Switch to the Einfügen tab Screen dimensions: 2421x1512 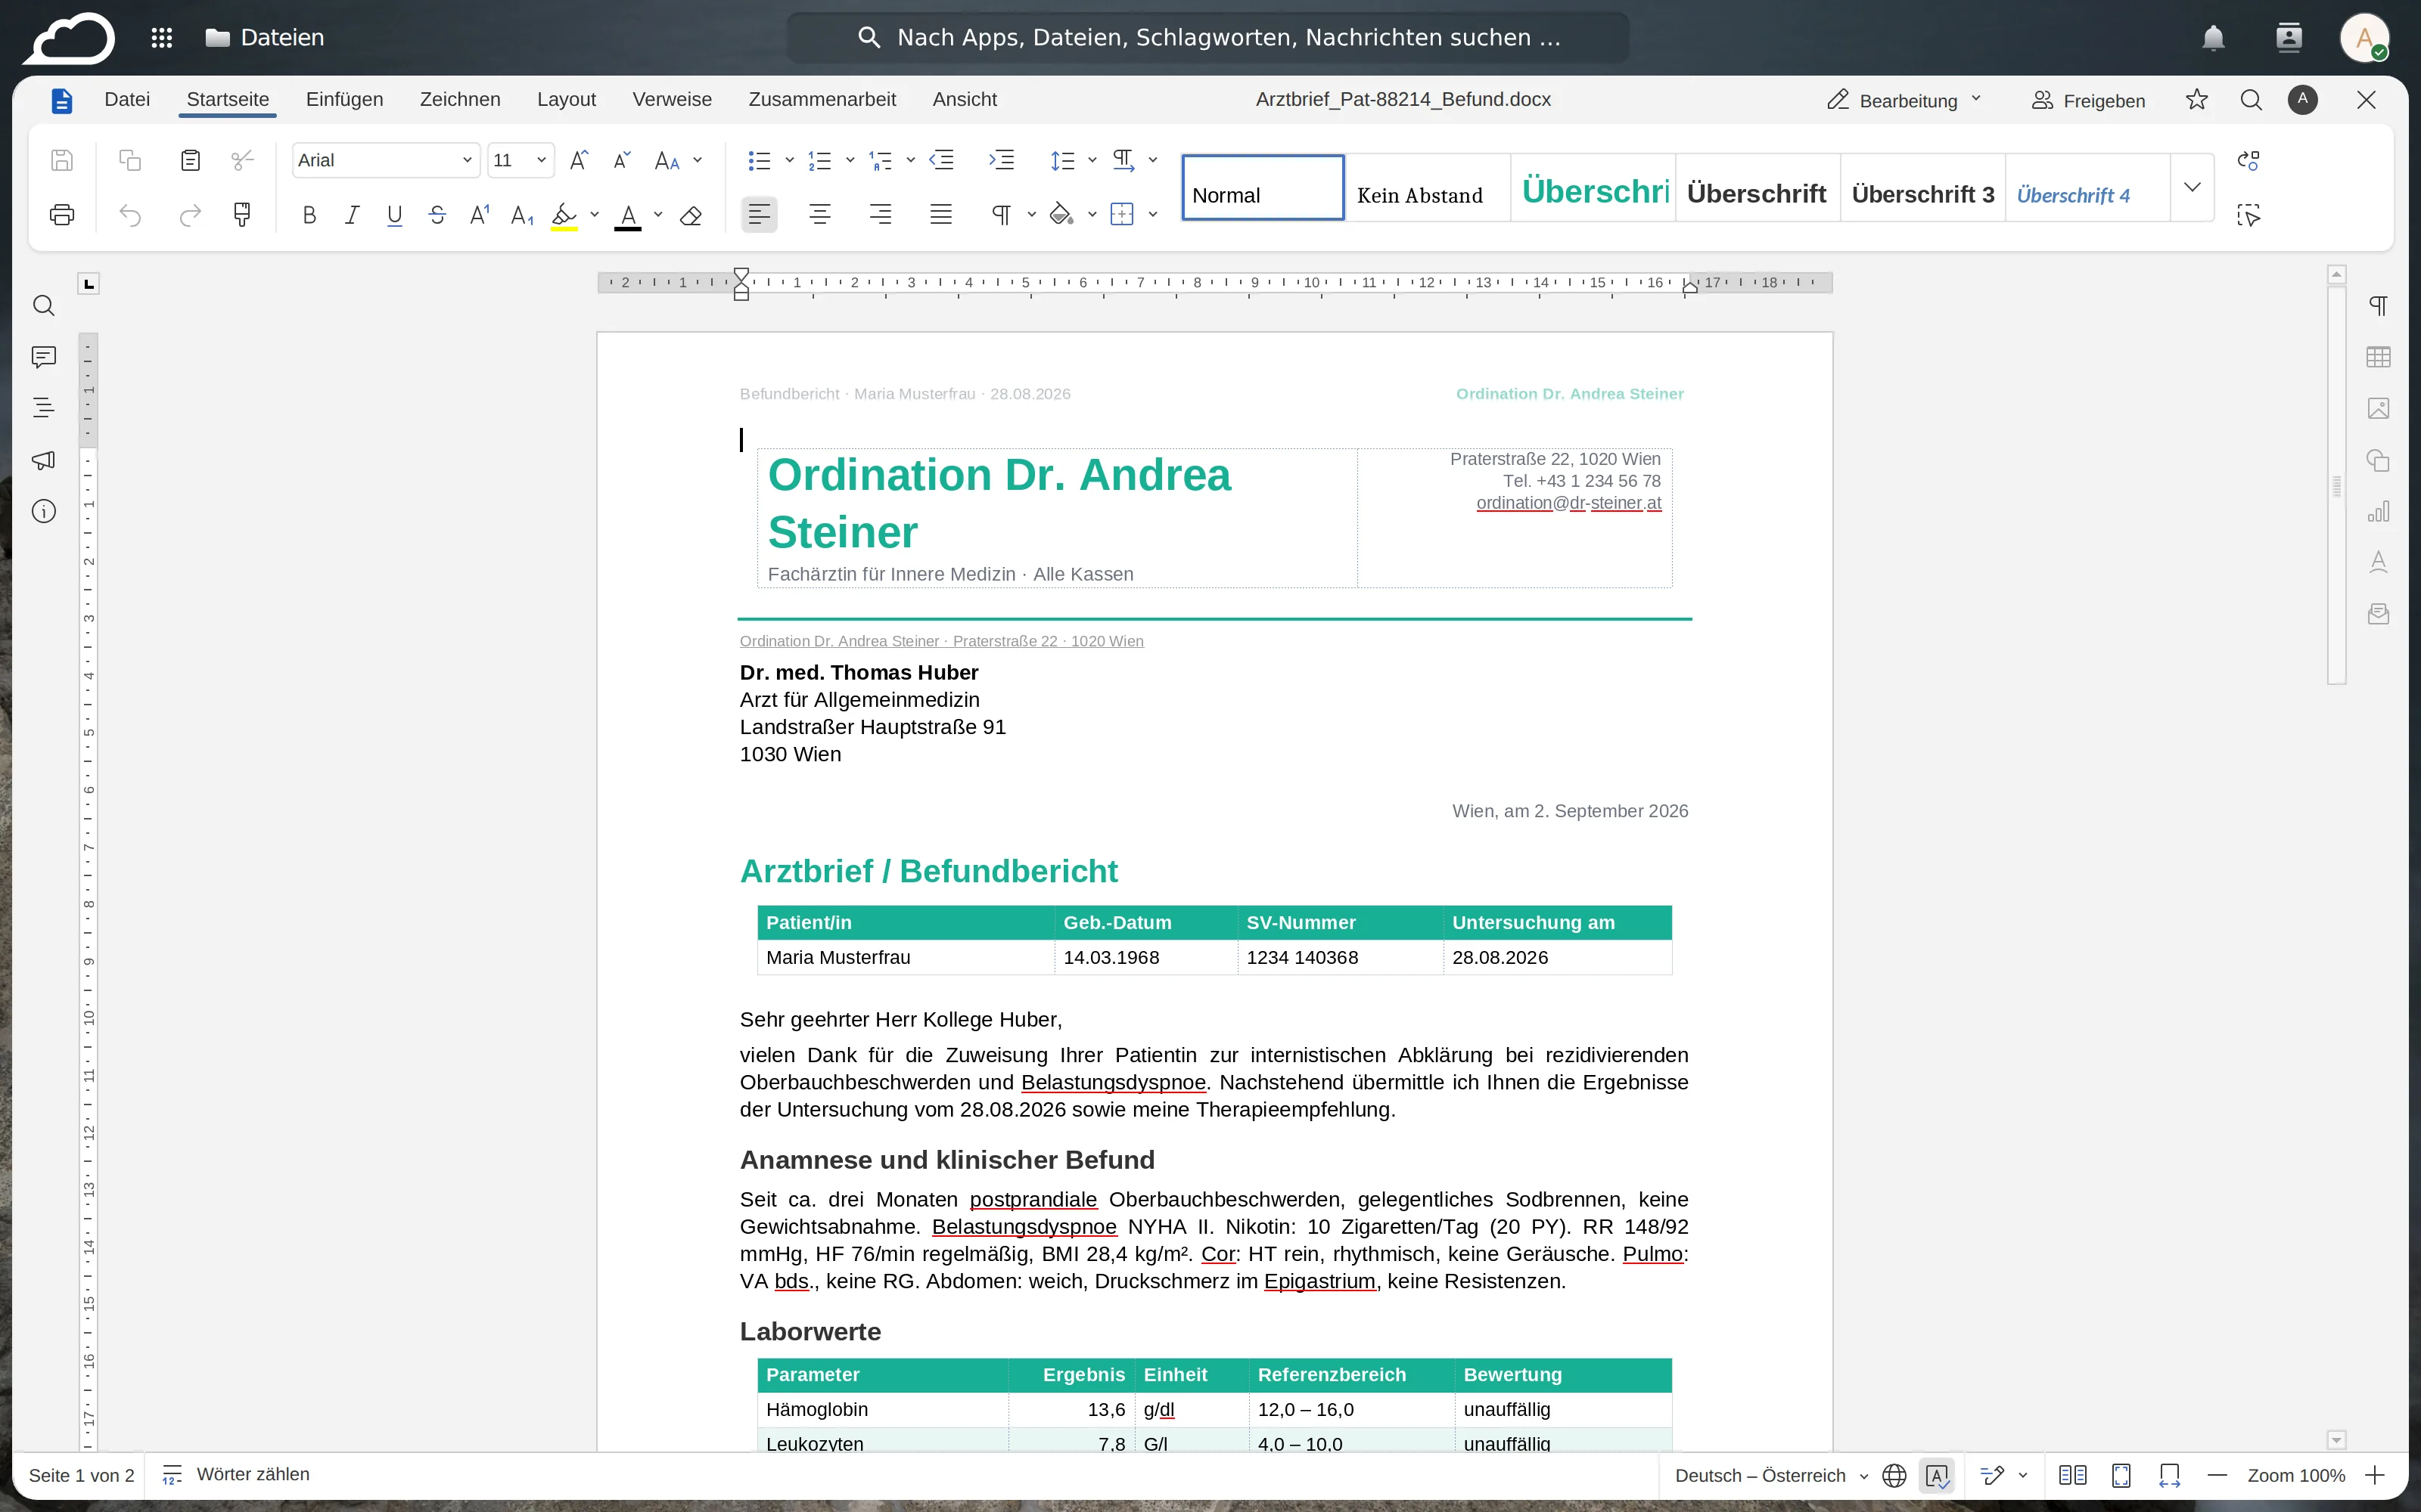[344, 99]
